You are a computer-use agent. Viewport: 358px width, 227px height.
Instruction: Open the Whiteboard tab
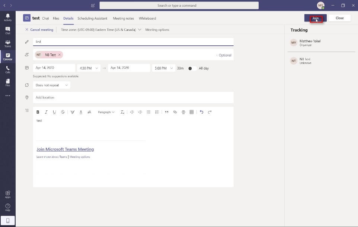pos(147,19)
